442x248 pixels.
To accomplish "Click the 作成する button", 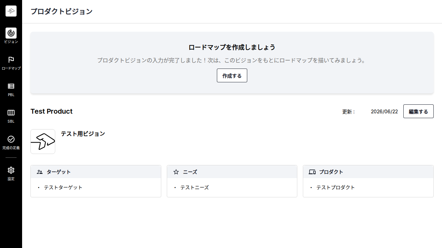I will click(x=232, y=76).
